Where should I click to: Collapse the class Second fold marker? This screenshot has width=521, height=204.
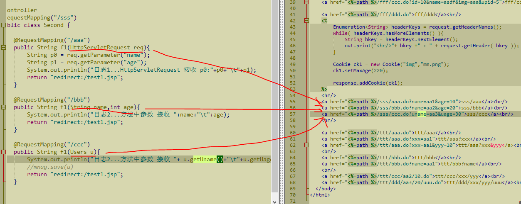tap(3, 25)
